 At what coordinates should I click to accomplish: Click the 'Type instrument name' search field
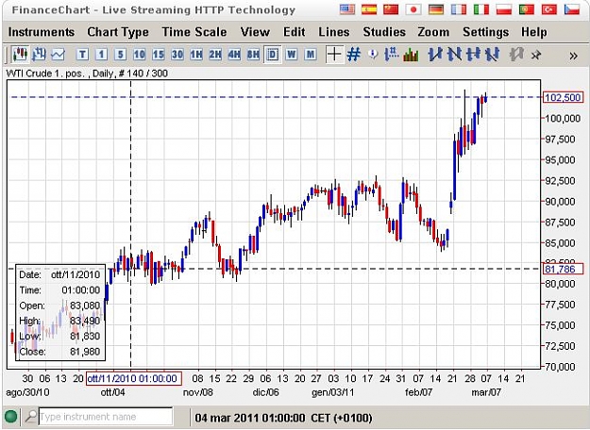pos(106,417)
